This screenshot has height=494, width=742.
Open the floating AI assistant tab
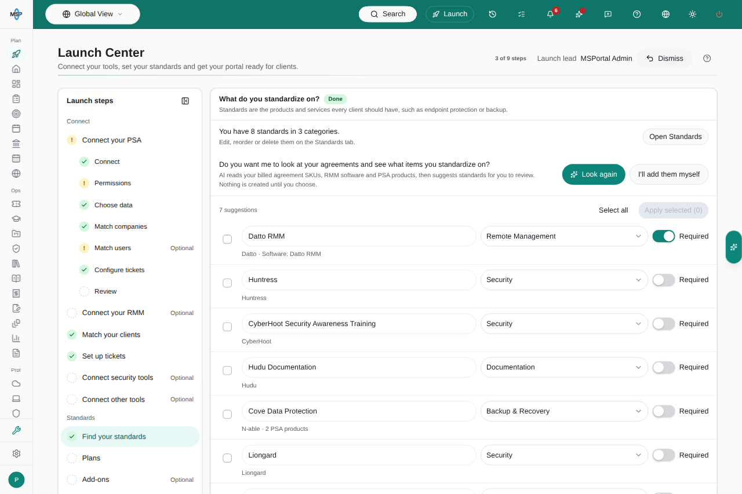click(734, 247)
